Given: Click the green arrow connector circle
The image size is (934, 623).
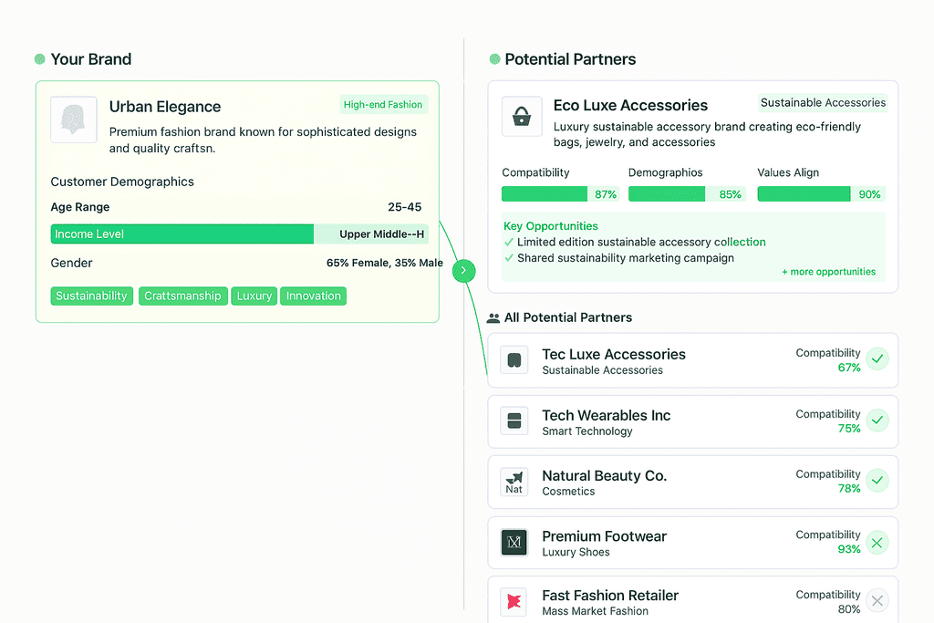Looking at the screenshot, I should coord(464,271).
